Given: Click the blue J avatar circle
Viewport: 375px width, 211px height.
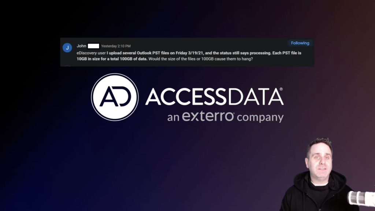Looking at the screenshot, I should click(x=67, y=48).
